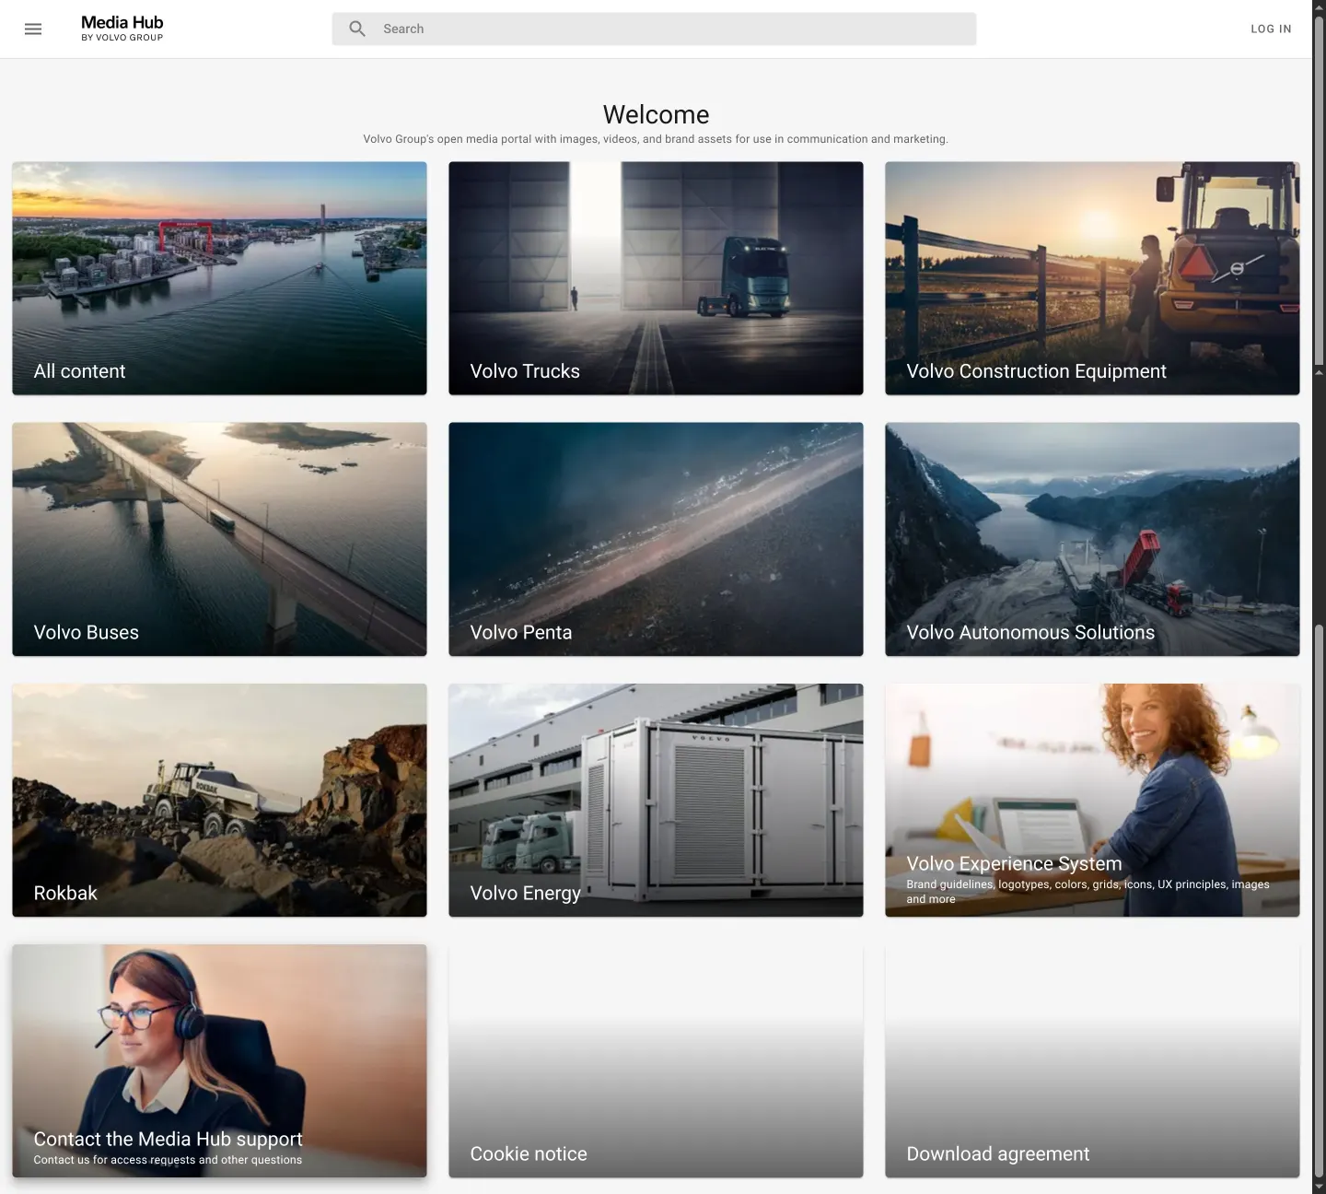Open Volvo Construction Equipment tile
Screen dimensions: 1326x1194
coord(1092,278)
